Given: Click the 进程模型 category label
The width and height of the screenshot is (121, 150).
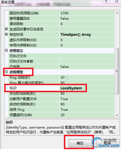Looking at the screenshot, I should pos(16,72).
